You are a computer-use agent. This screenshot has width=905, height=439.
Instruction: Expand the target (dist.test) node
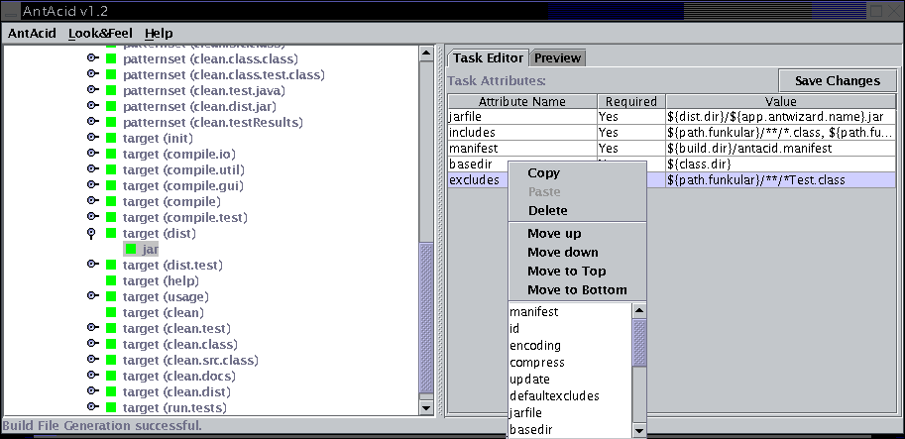92,266
